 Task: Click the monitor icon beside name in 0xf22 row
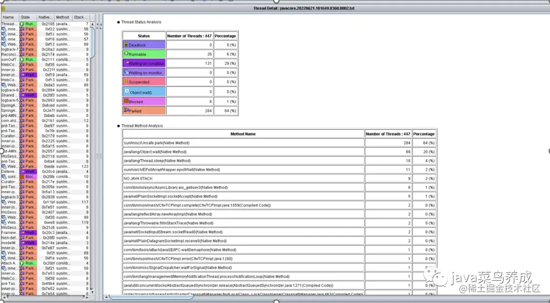(4, 29)
